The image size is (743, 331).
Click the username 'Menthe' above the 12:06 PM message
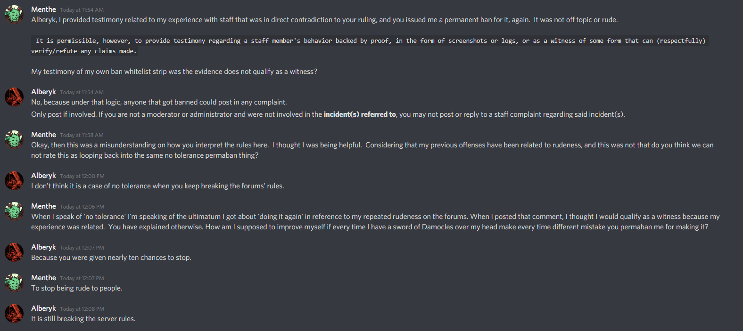click(x=43, y=206)
